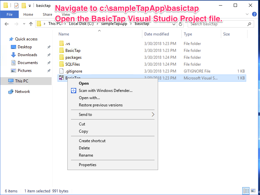Sort by Date modified column header
Viewport: 260px width, 195px height.
(x=156, y=34)
